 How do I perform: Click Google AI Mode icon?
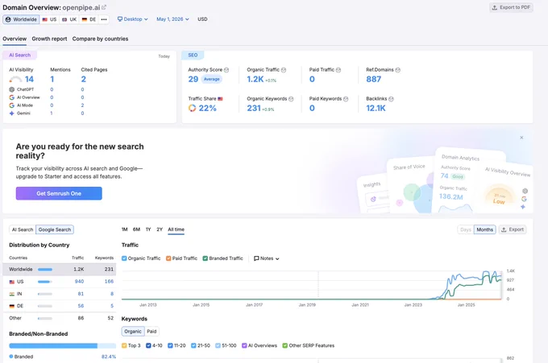tap(11, 105)
